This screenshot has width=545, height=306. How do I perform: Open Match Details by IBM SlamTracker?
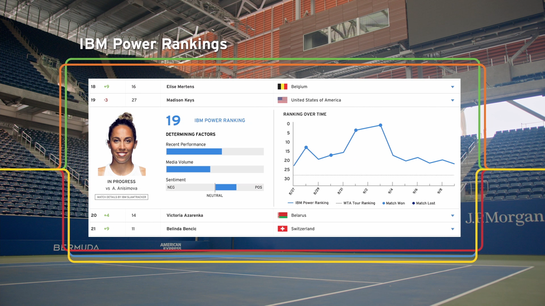click(x=122, y=197)
